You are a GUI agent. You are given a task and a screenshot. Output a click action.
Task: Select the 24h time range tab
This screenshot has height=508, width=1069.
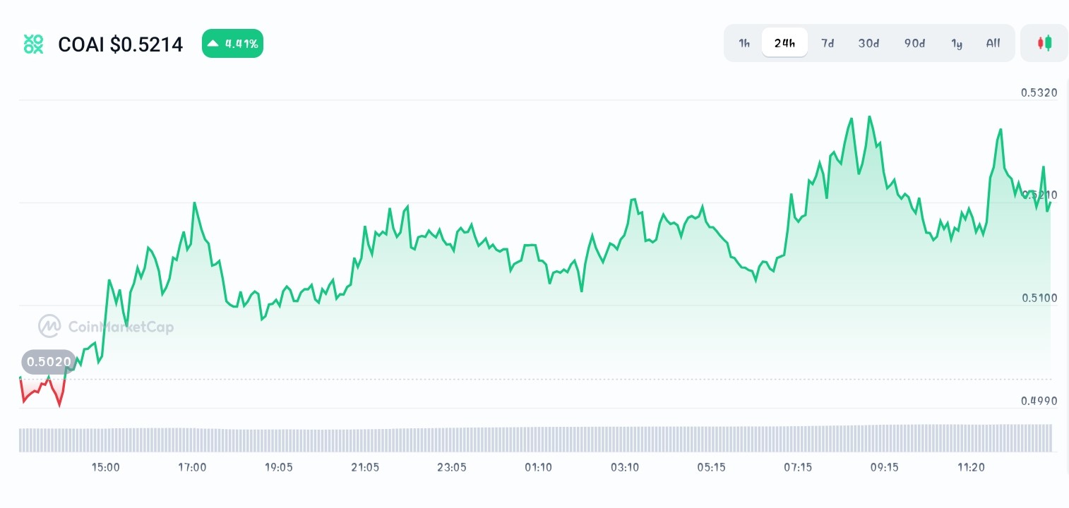[x=784, y=43]
